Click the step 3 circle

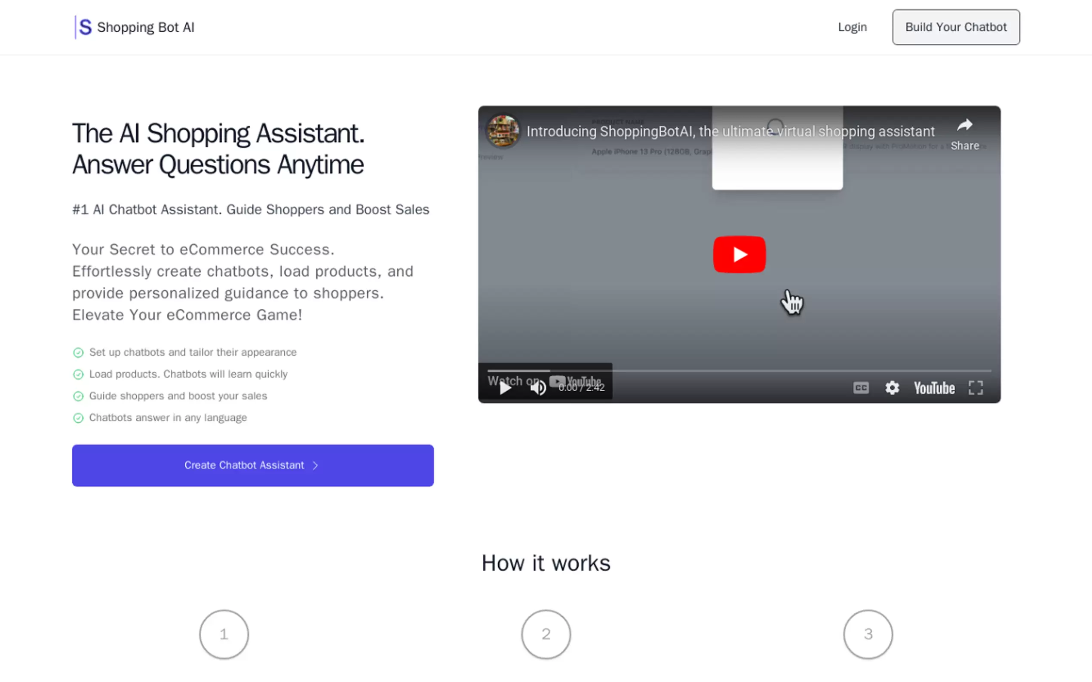pos(868,634)
